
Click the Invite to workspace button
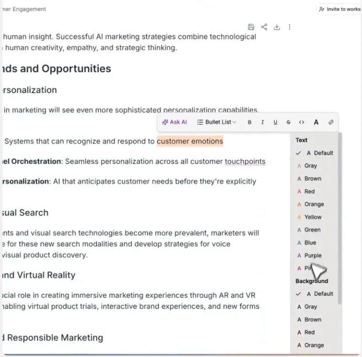click(x=340, y=9)
